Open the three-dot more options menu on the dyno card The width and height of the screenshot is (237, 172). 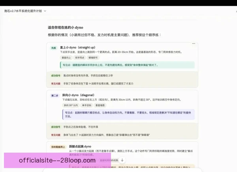click(194, 43)
